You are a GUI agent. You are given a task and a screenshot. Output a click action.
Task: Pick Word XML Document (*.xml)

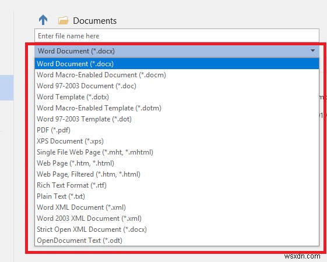177,207
